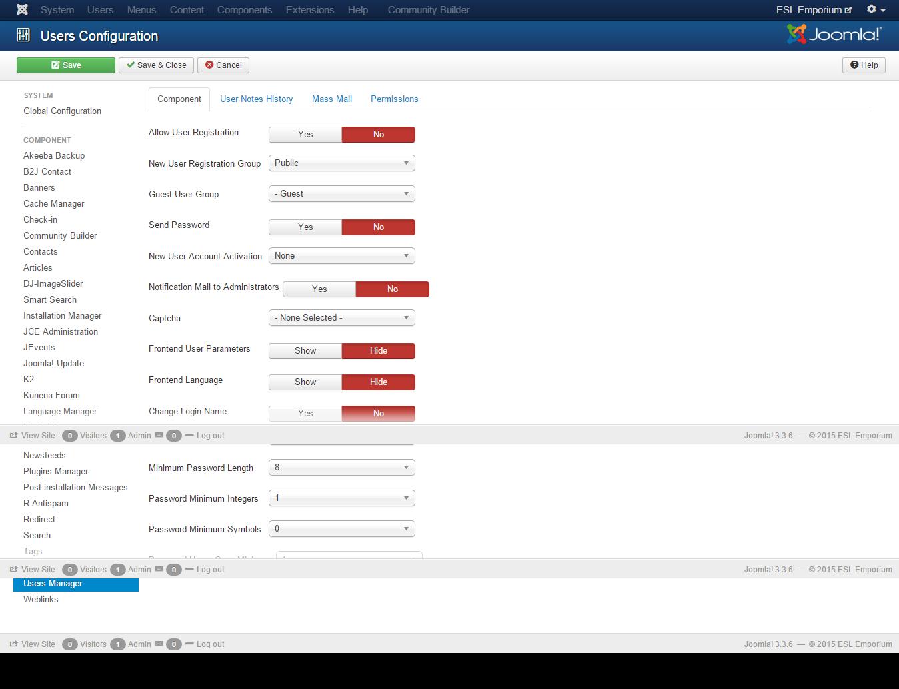Click the Joomla logo icon in the top menu bar
The image size is (899, 689).
[x=22, y=9]
